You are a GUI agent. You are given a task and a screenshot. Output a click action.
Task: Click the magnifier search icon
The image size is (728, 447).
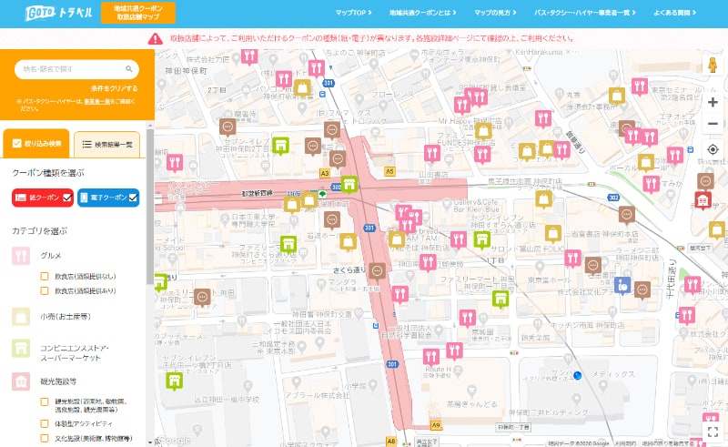point(129,69)
